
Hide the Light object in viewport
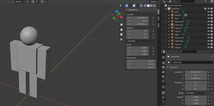(x=208, y=34)
